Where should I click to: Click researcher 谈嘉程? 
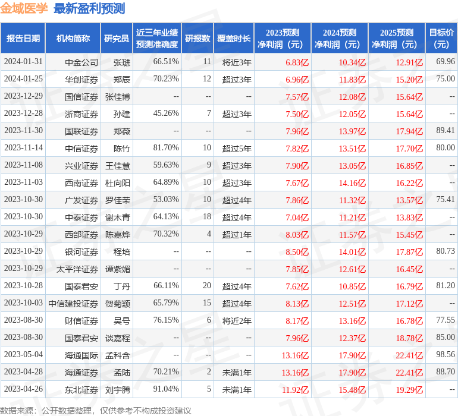[x=118, y=338]
